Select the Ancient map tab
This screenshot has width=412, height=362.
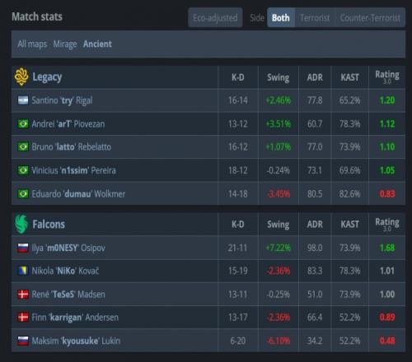tap(97, 44)
